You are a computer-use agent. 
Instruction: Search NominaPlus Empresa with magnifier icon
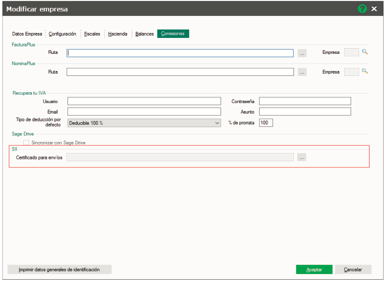point(365,71)
